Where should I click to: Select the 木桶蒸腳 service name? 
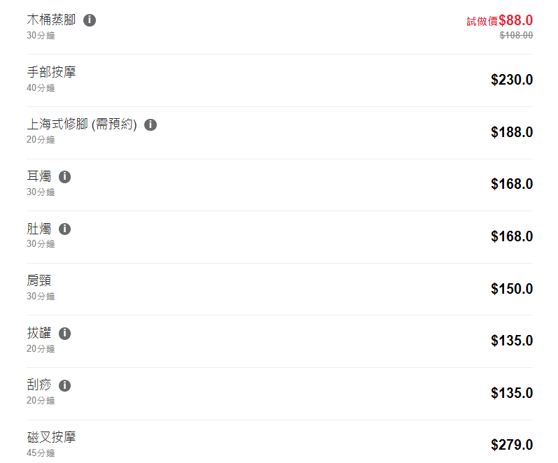(x=51, y=20)
